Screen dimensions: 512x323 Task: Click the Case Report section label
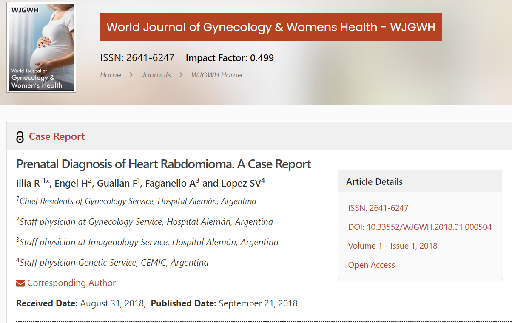57,136
